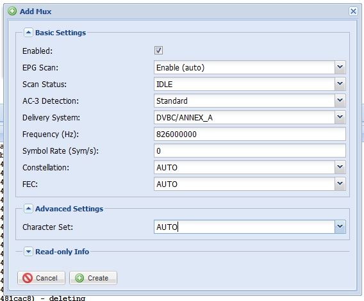
Task: Collapse the Basic Settings section
Action: click(28, 33)
